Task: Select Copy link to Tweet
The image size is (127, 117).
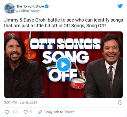Action: (x=59, y=112)
